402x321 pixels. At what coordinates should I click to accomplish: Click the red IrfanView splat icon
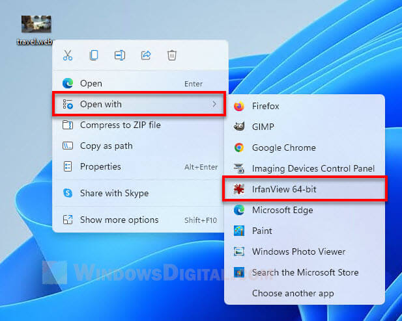239,189
